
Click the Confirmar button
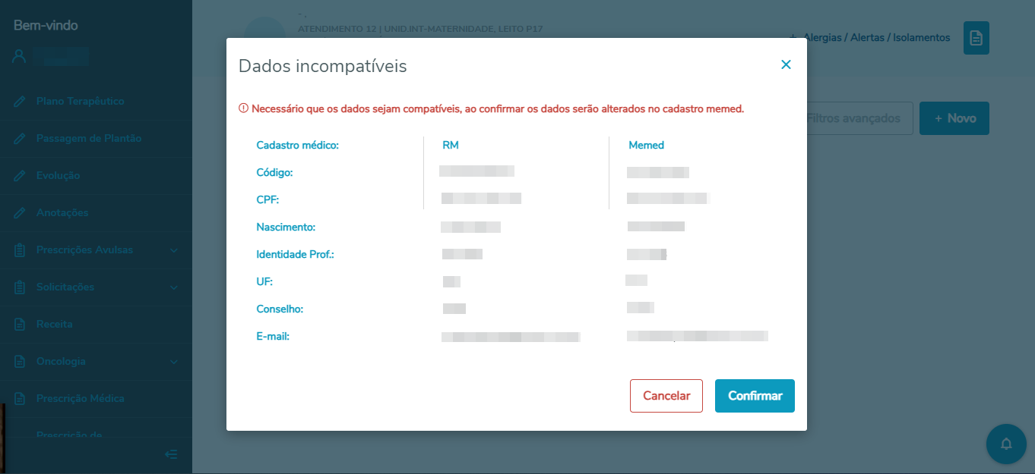coord(755,396)
